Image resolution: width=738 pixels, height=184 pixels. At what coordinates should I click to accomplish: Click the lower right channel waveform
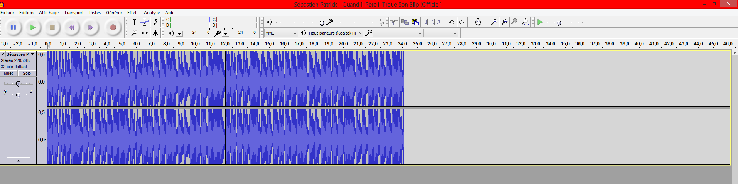(x=225, y=136)
